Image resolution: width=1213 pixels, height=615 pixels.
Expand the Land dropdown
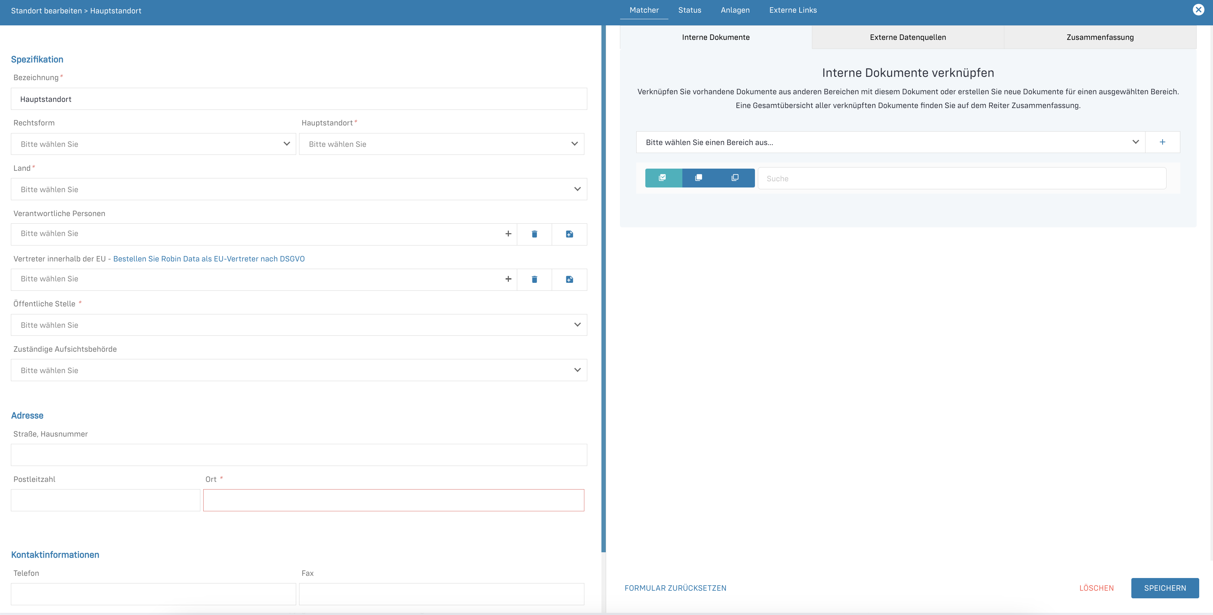(x=299, y=189)
